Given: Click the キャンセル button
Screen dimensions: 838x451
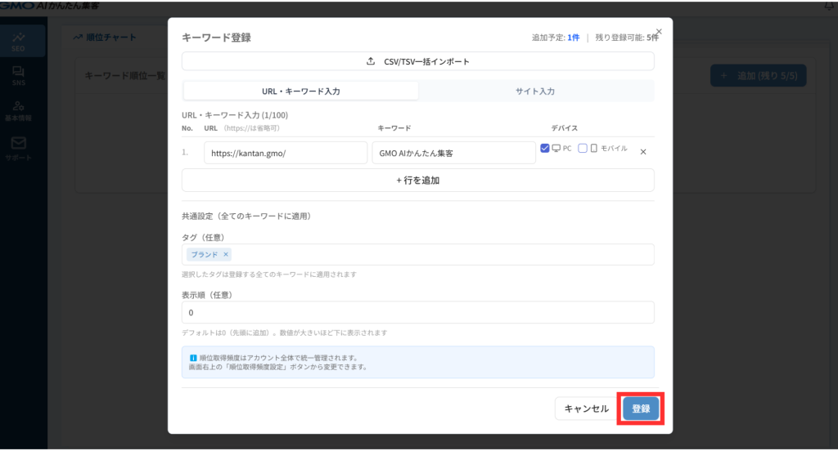Looking at the screenshot, I should pos(586,409).
